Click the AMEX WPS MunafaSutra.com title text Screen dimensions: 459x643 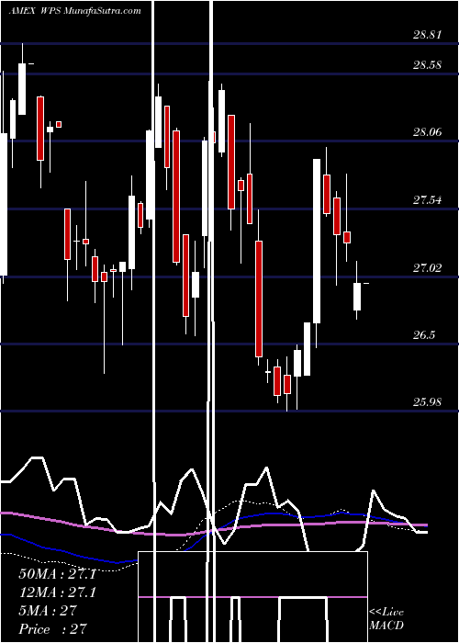point(75,11)
